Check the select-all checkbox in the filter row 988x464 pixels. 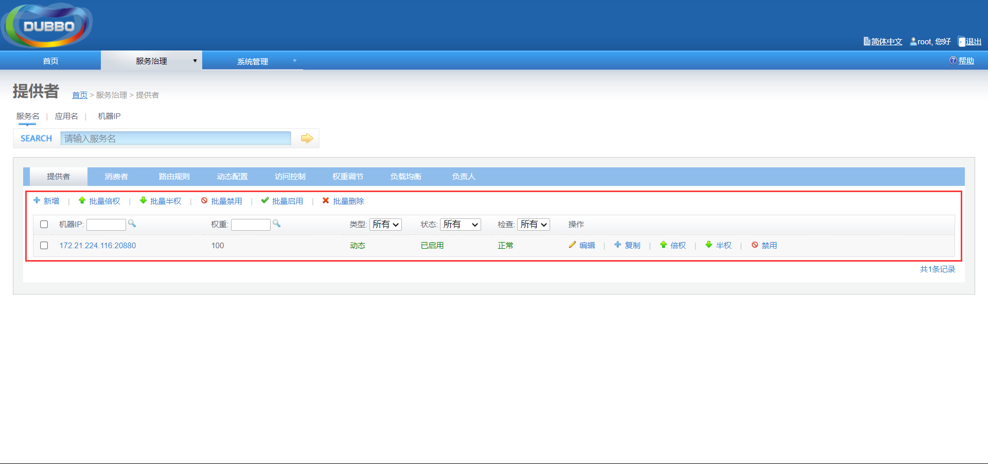[44, 224]
